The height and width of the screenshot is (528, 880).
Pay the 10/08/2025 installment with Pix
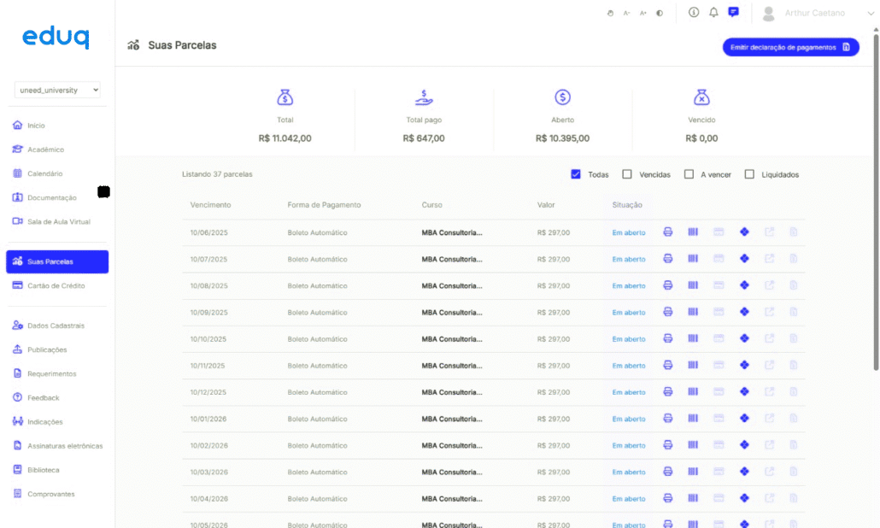(744, 285)
